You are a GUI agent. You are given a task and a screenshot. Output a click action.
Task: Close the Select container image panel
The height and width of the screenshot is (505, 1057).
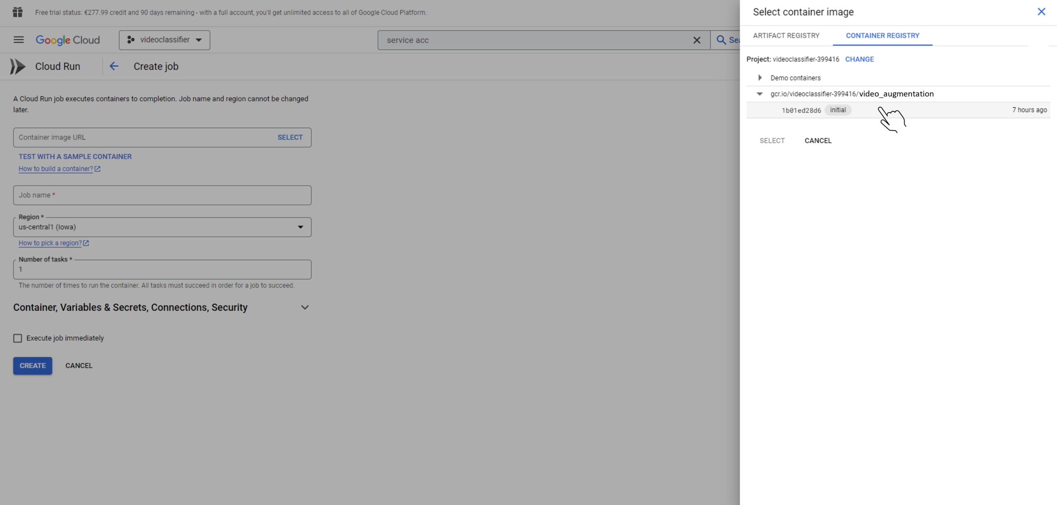pyautogui.click(x=1041, y=12)
